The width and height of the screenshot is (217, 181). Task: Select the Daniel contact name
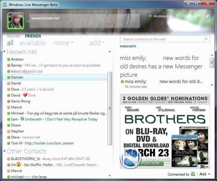(16, 83)
